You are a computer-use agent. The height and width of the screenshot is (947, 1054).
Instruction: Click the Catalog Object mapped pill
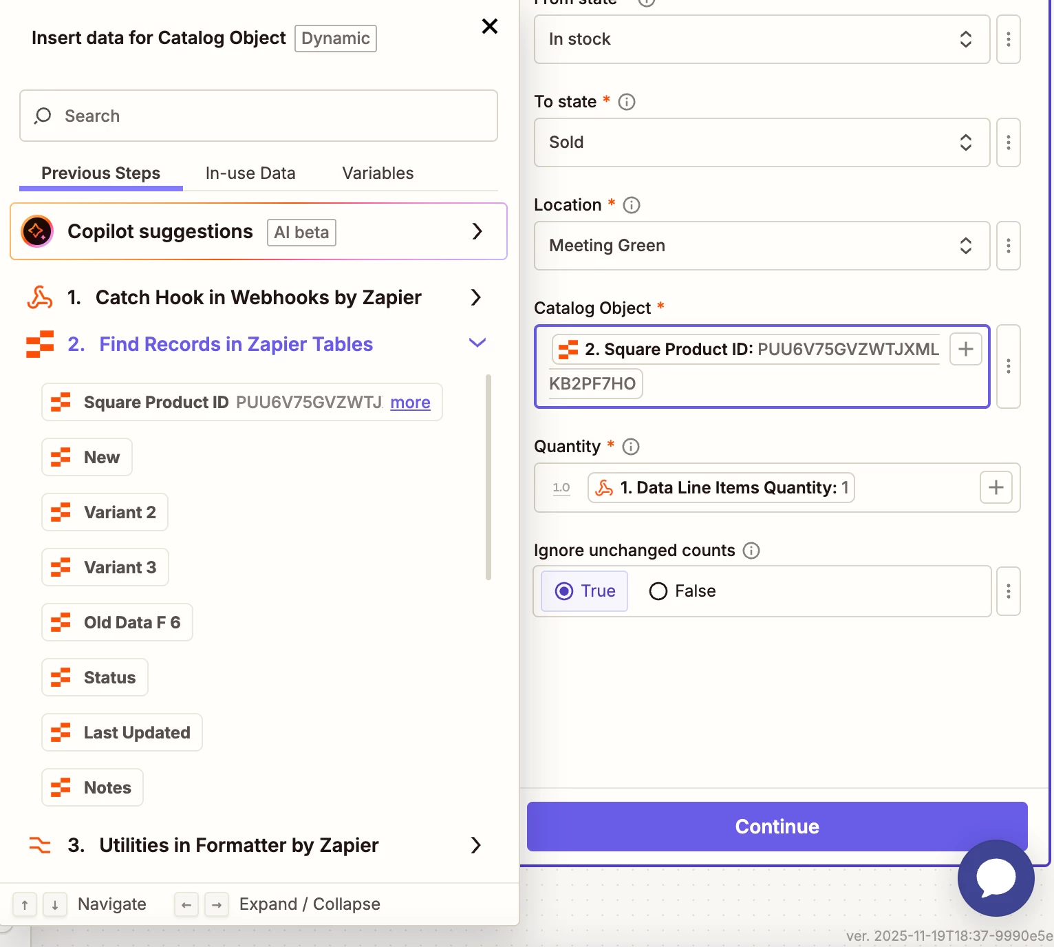(746, 349)
